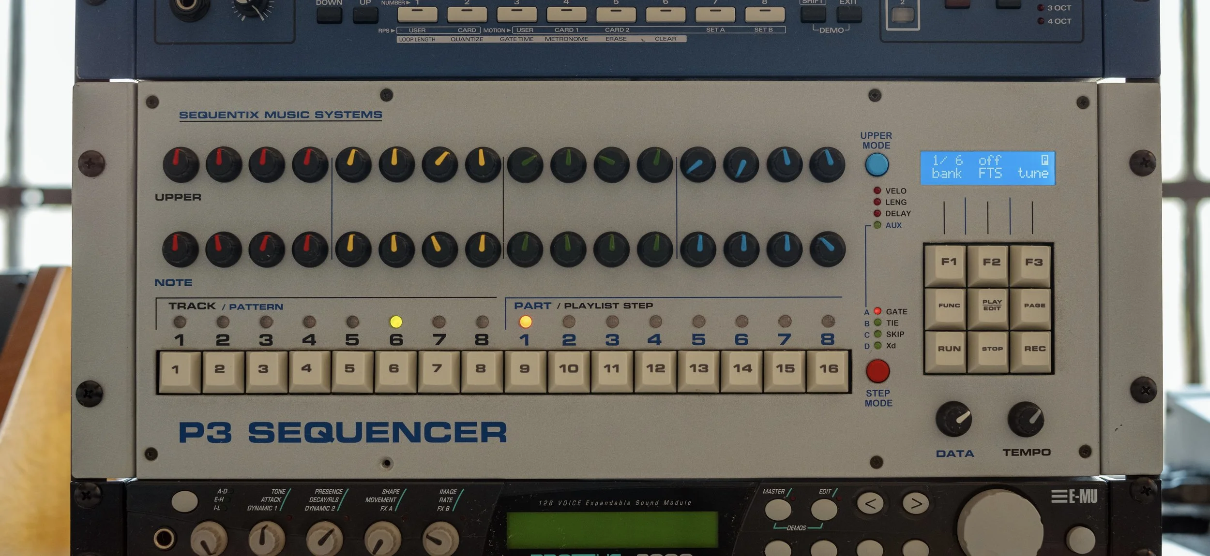The height and width of the screenshot is (556, 1210).
Task: Tap step key 11
Action: 612,371
